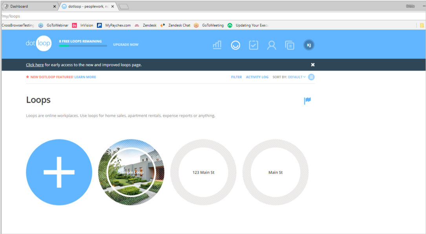Viewport: 426px width, 234px height.
Task: Open the Reporting bar chart icon
Action: pos(217,45)
